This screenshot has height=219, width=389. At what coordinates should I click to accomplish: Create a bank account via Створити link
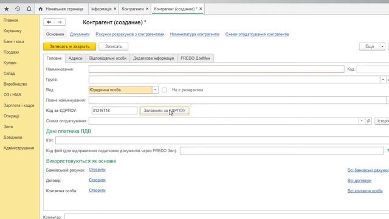pyautogui.click(x=97, y=170)
